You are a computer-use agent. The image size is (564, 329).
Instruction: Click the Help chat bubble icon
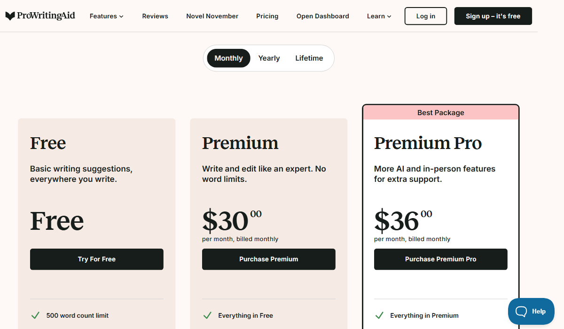coord(522,312)
